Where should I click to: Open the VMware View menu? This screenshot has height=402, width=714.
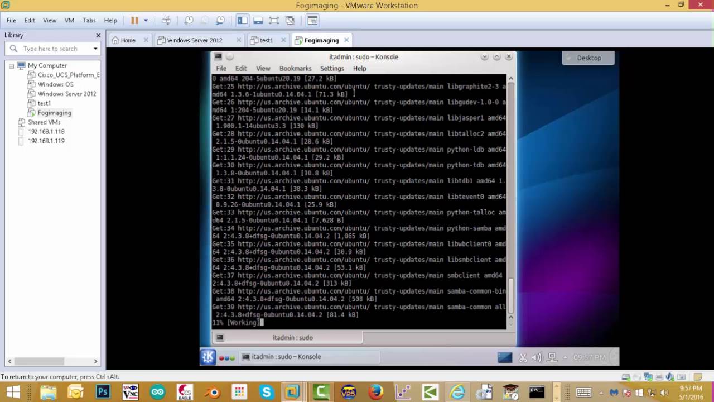(50, 20)
